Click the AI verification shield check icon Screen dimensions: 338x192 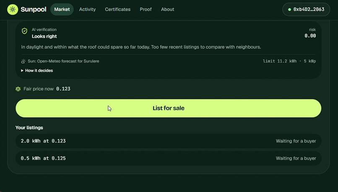25,31
